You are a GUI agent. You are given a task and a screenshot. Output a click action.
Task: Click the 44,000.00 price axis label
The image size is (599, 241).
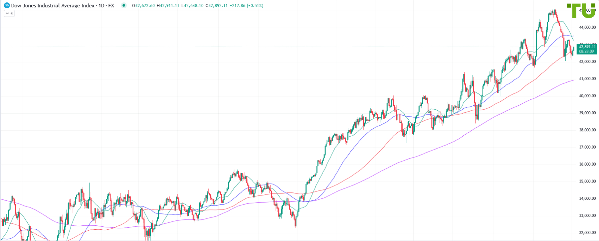[587, 27]
